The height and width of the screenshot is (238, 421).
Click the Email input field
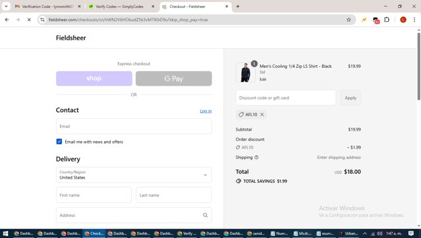click(x=134, y=127)
